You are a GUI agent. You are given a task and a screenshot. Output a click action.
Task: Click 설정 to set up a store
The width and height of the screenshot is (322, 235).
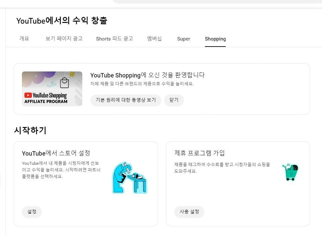pos(32,212)
